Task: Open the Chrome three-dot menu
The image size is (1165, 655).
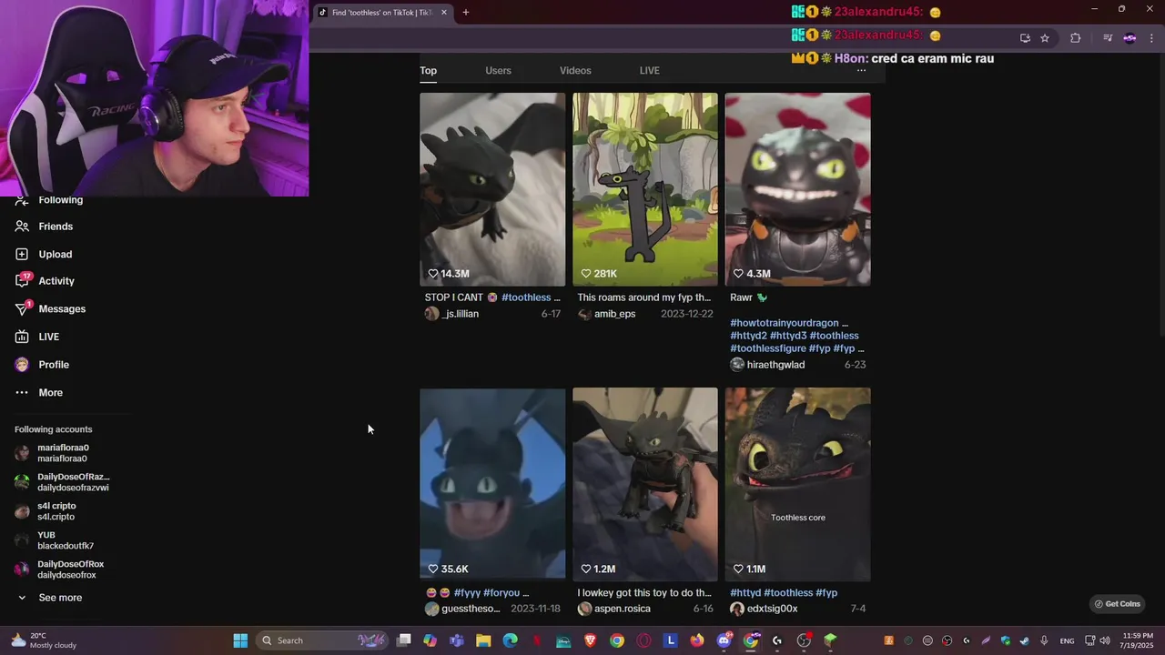Action: [1151, 38]
